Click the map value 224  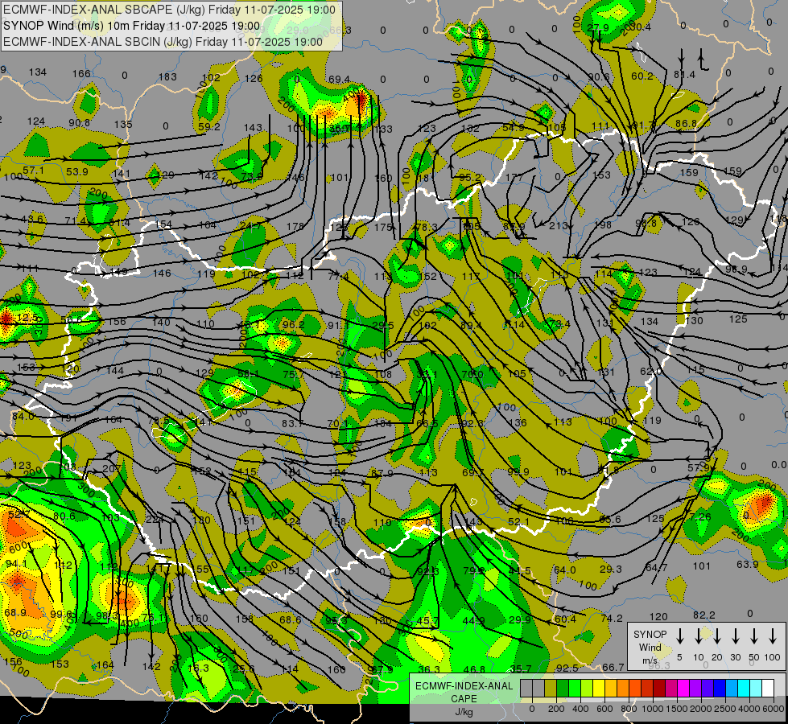pyautogui.click(x=155, y=520)
